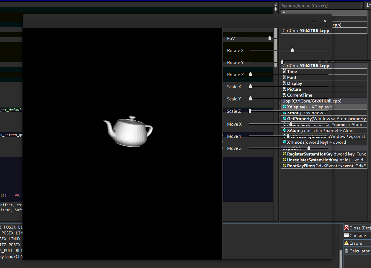Open the Console panel icon
The height and width of the screenshot is (268, 371).
[346, 235]
